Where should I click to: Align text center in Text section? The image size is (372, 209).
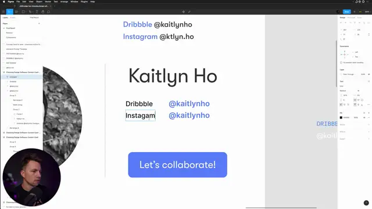(x=345, y=105)
